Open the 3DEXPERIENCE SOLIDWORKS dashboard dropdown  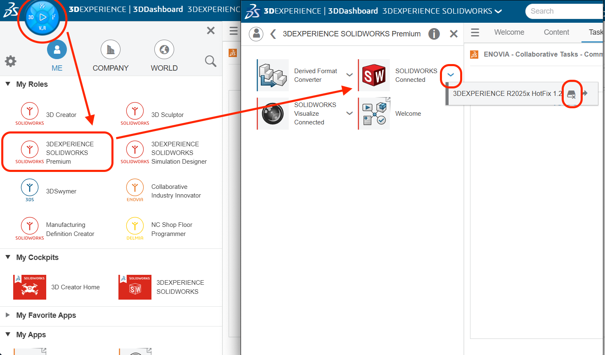[498, 11]
